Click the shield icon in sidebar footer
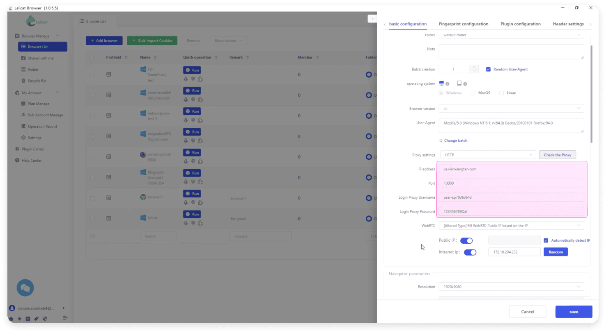Screen dimensions: 606x333 pyautogui.click(x=45, y=318)
